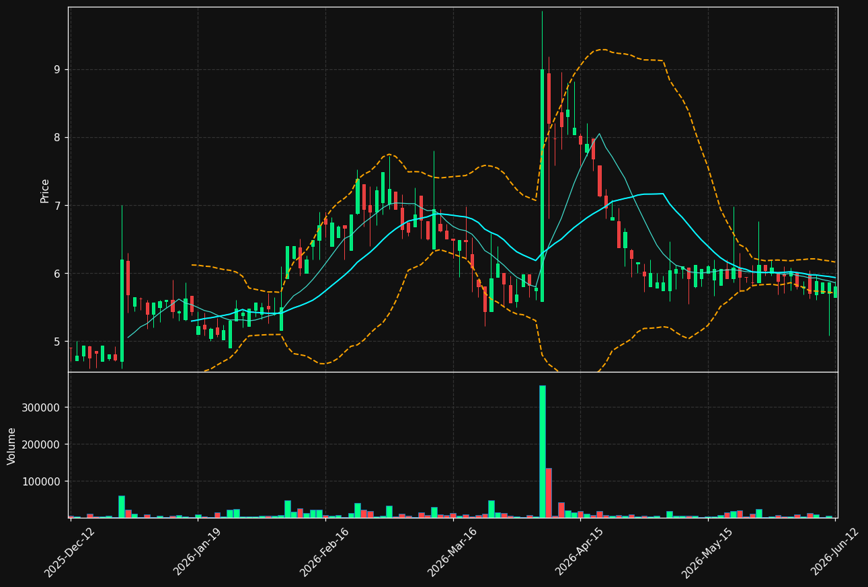
Task: Click the 2025-Dec-12 date label
Action: pyautogui.click(x=70, y=552)
